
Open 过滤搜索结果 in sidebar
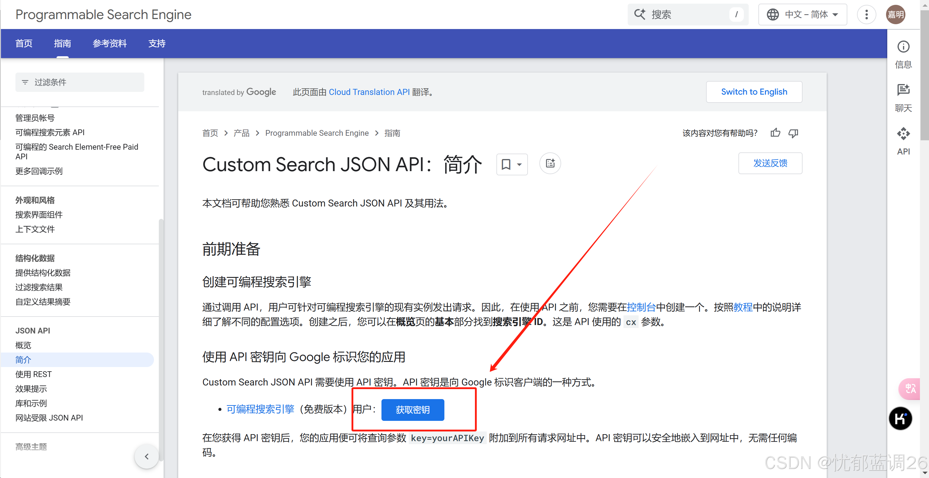[x=39, y=287]
